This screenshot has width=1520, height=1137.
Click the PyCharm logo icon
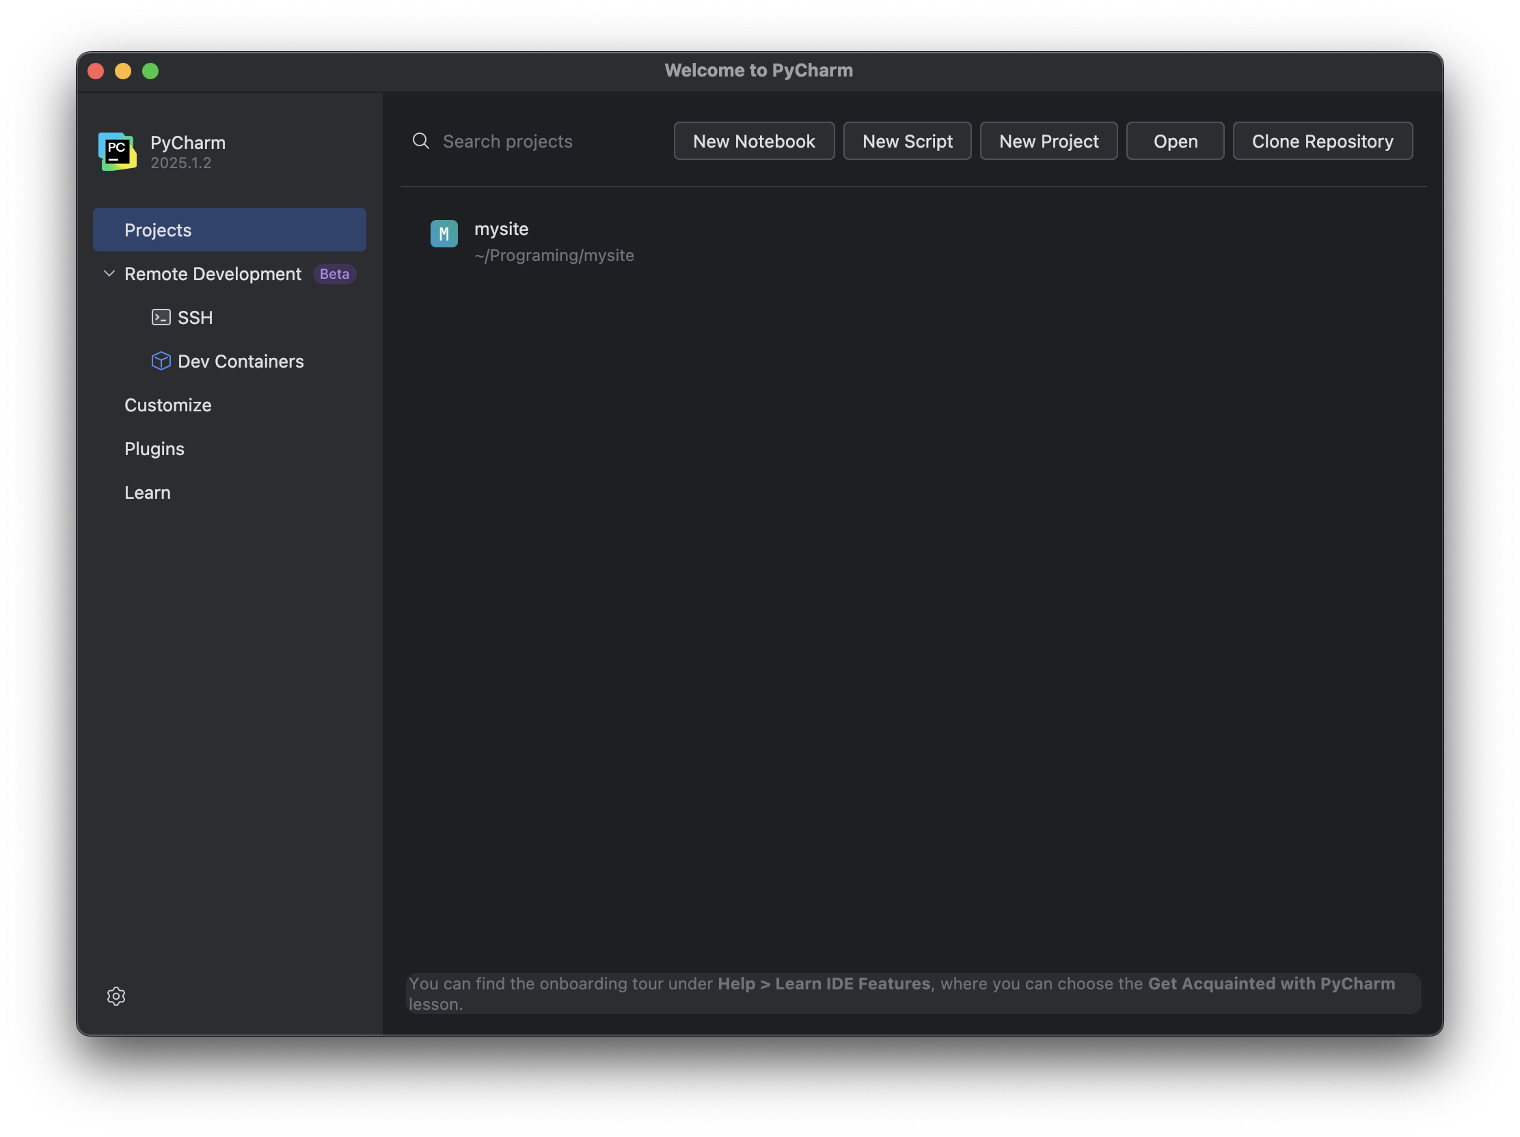click(117, 151)
